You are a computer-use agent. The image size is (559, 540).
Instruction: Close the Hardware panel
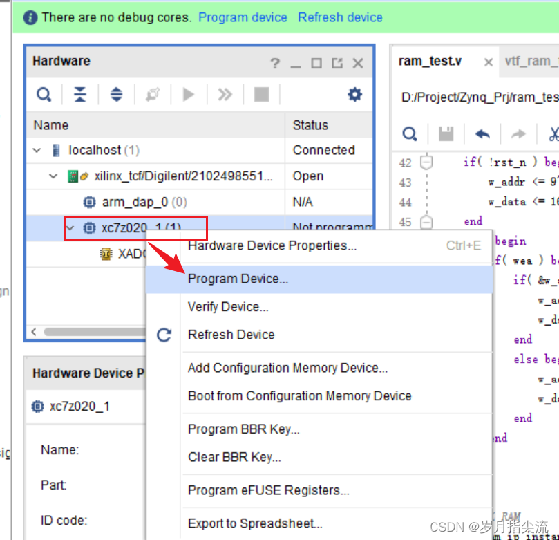pos(358,63)
